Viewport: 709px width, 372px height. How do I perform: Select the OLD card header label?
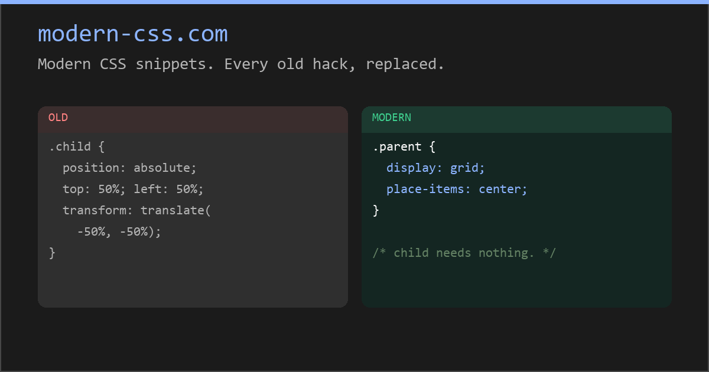[58, 118]
